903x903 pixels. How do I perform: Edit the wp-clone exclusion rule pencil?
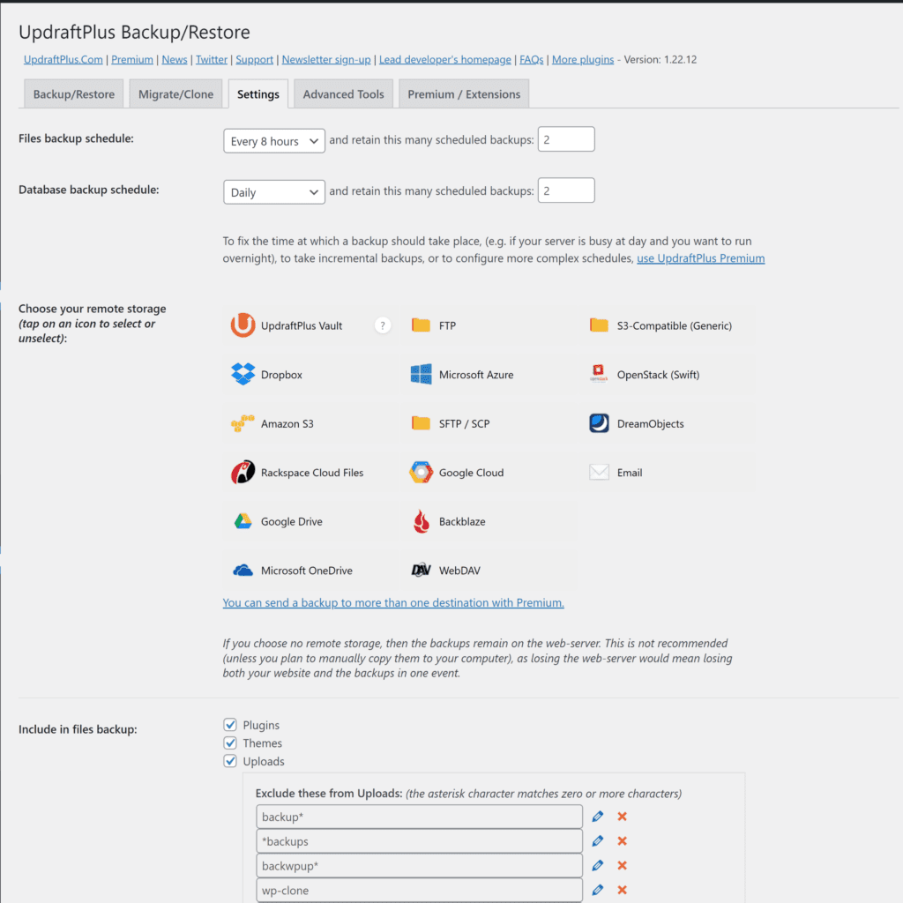tap(597, 890)
